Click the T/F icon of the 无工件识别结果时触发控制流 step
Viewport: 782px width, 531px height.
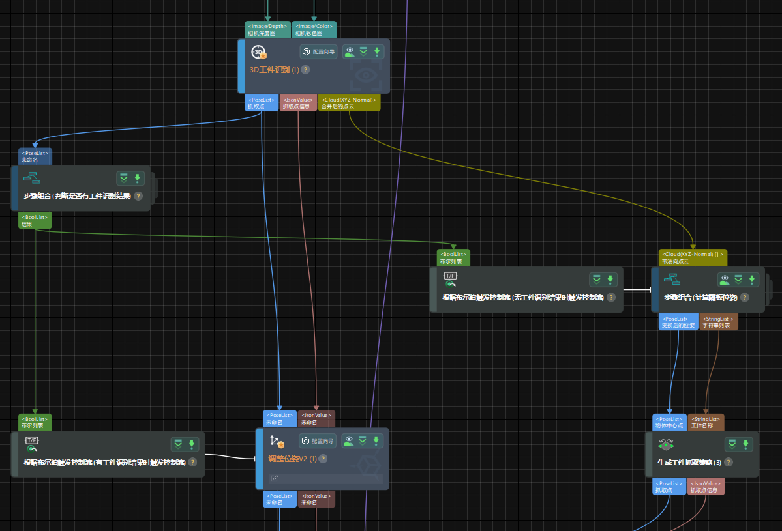tap(450, 280)
